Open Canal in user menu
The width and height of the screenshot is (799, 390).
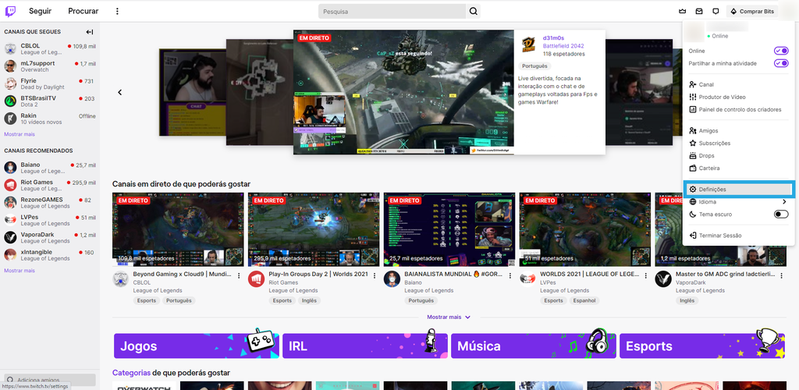738,84
